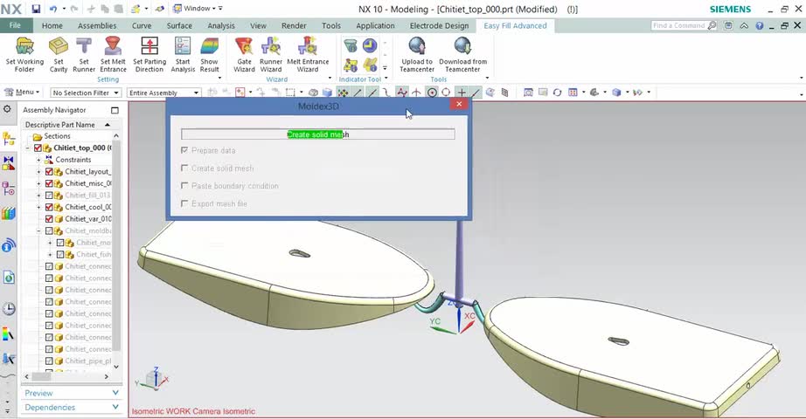Viewport: 806px width, 419px height.
Task: Open the No Selection Filter dropdown
Action: 86,93
